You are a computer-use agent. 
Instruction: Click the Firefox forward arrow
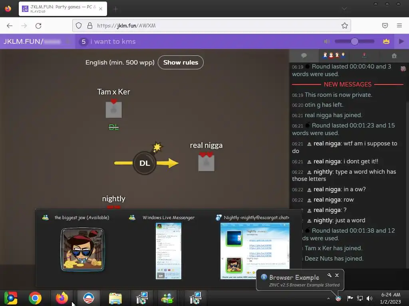[24, 25]
